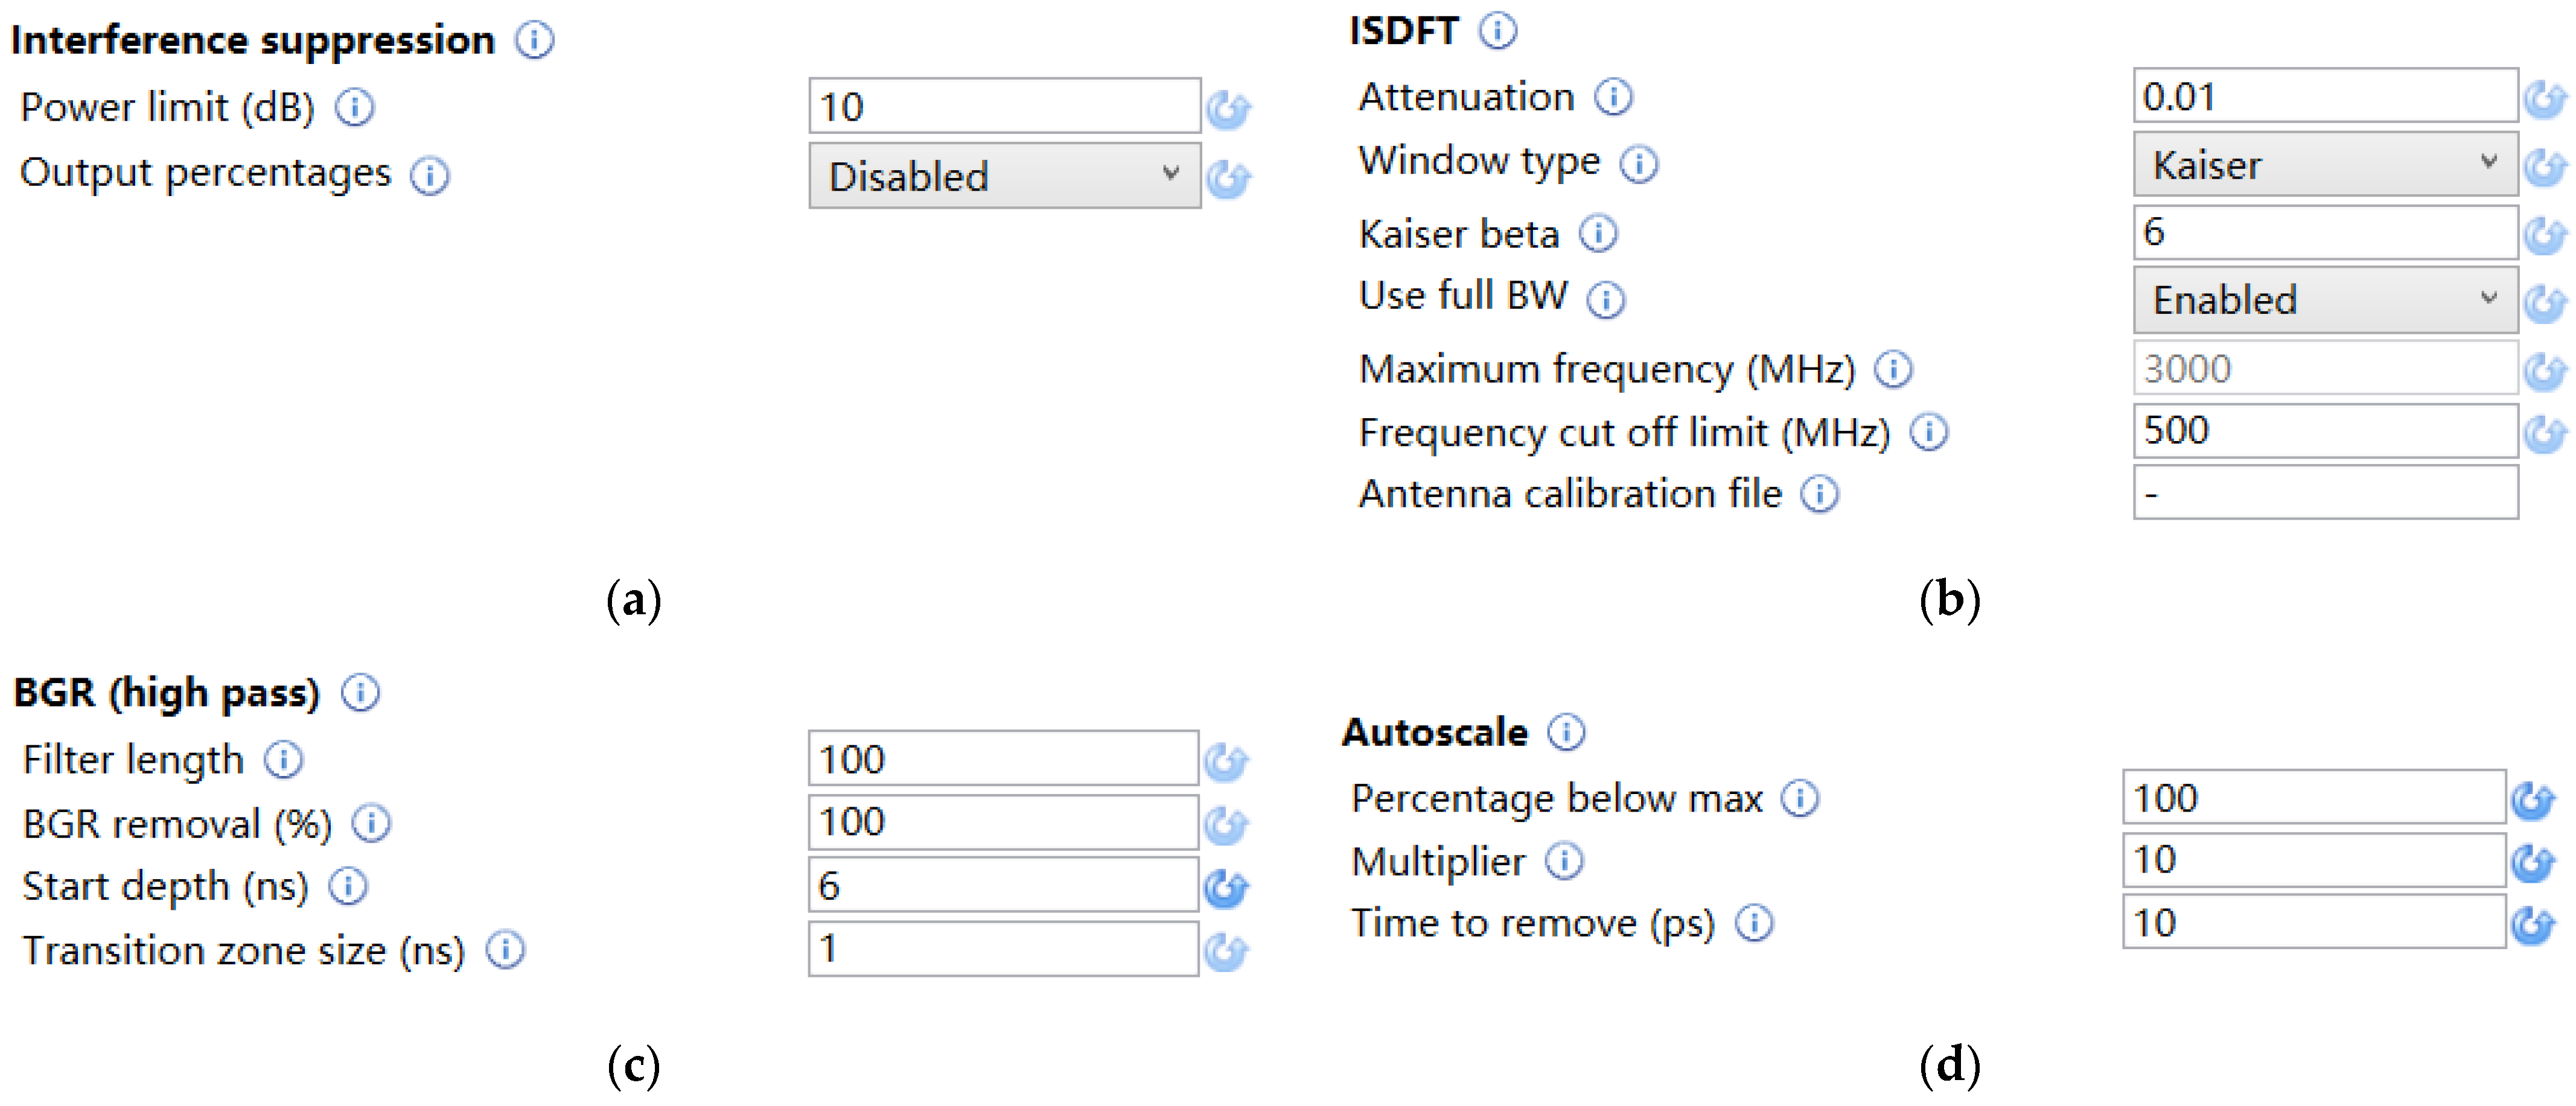
Task: Click info icon next to Interference suppression
Action: pyautogui.click(x=534, y=40)
